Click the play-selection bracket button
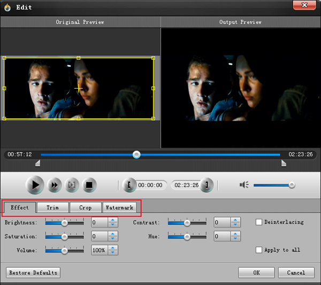The width and height of the screenshot is (321, 285). click(x=72, y=185)
